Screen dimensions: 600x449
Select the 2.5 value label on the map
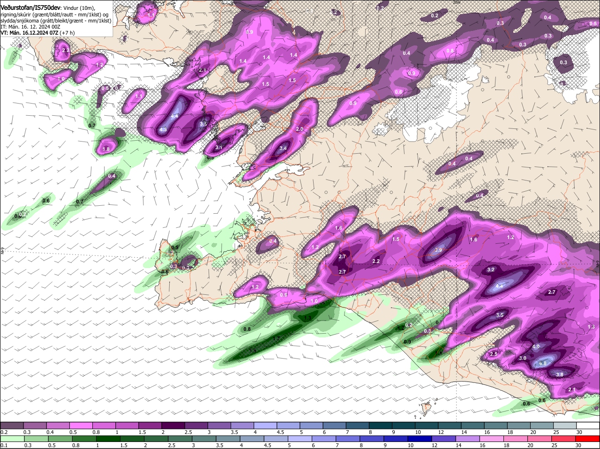pos(494,354)
